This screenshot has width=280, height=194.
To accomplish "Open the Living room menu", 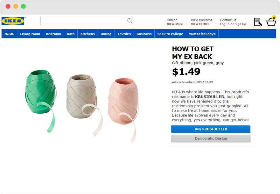I will tap(30, 34).
